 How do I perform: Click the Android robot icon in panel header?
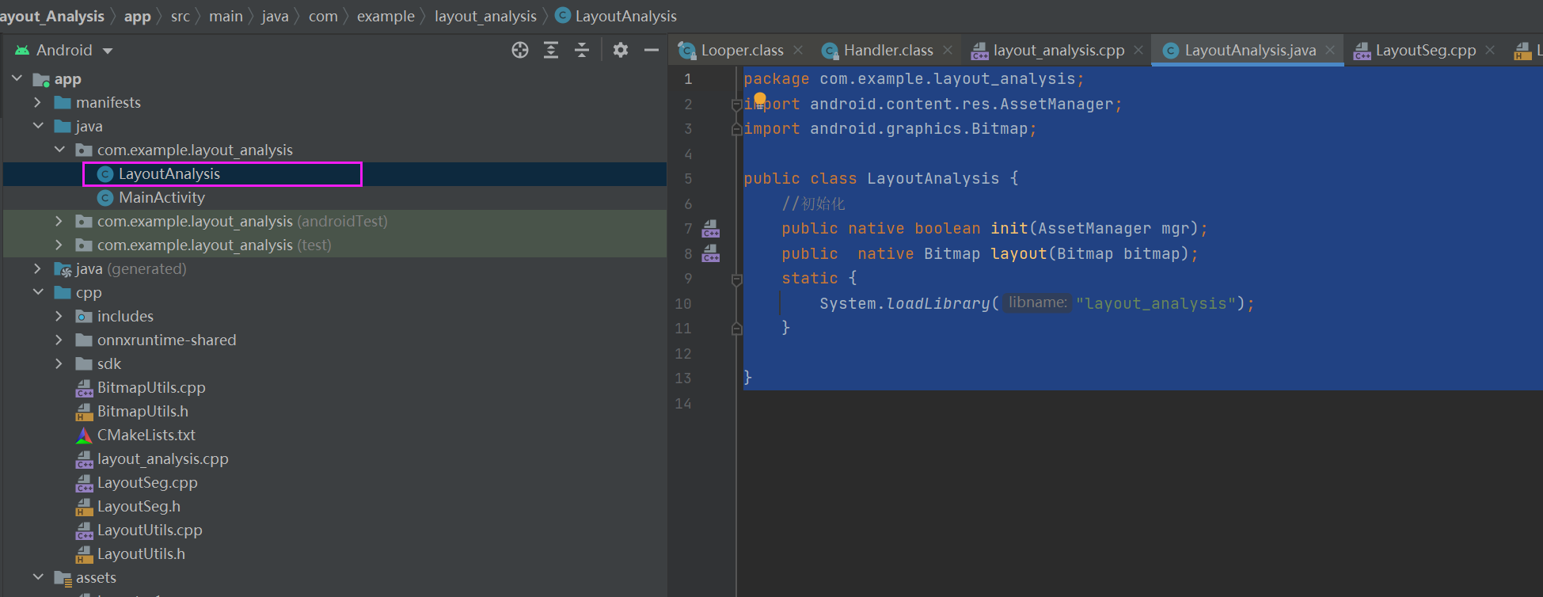(22, 50)
